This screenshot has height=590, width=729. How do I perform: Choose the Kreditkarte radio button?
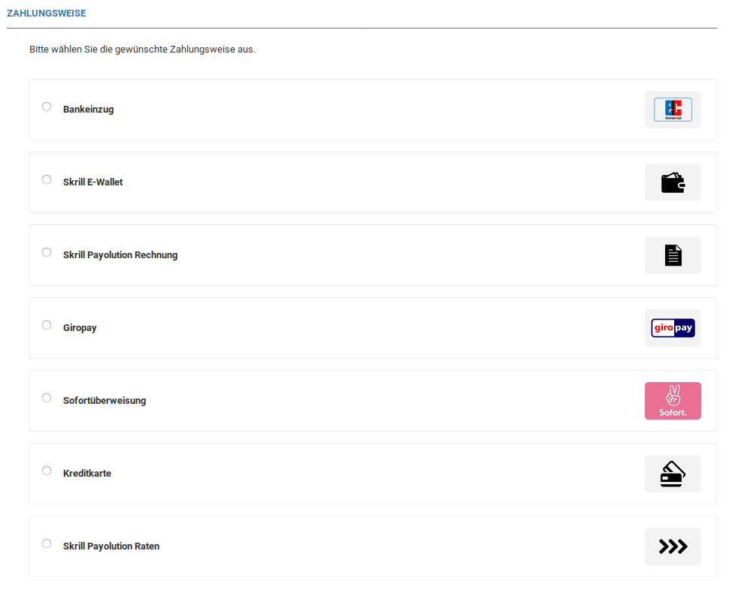pos(47,471)
